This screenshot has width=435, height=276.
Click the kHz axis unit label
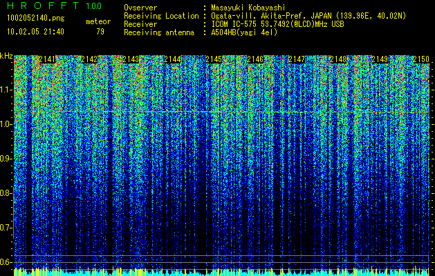[x=6, y=56]
